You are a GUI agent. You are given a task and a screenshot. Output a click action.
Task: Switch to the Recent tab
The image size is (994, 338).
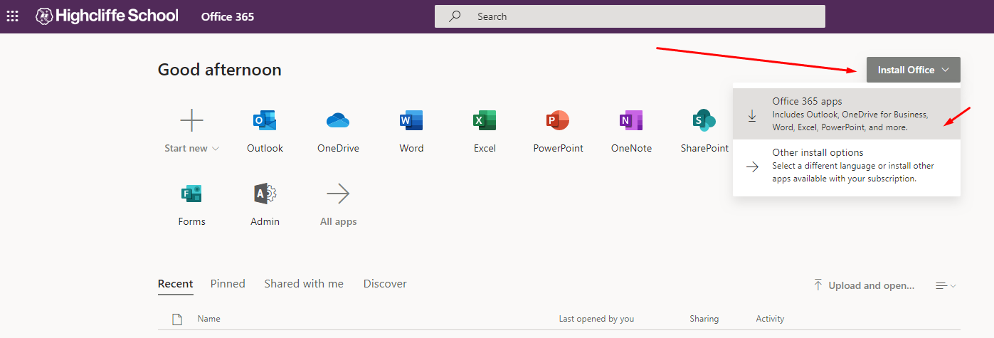(x=175, y=283)
